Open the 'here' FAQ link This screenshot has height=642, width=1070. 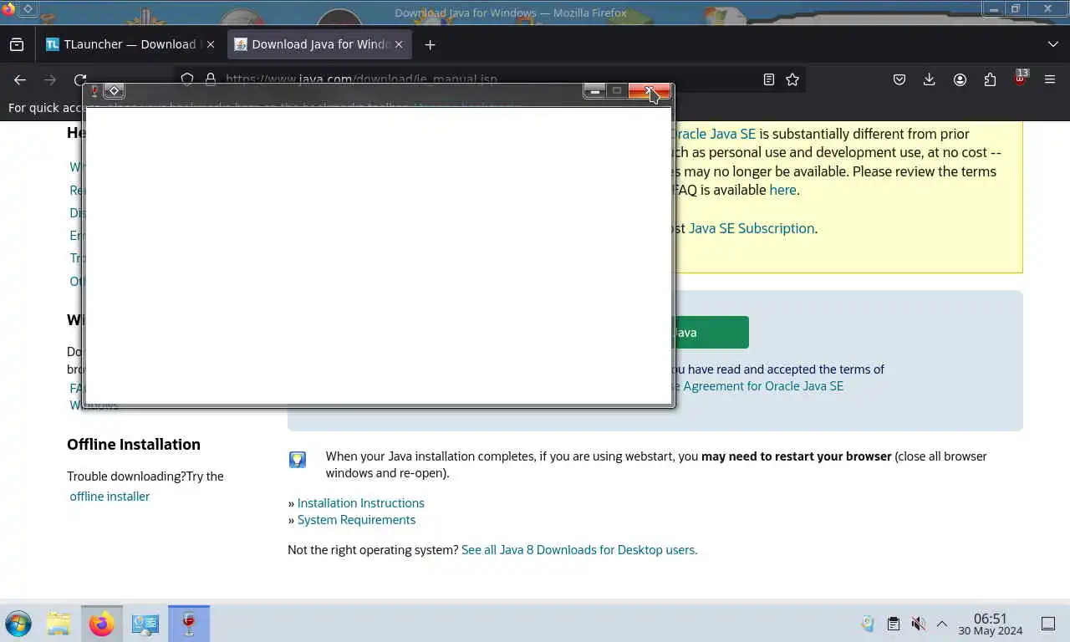point(782,190)
